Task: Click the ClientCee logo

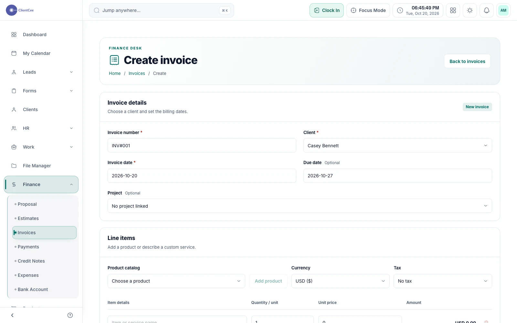Action: point(20,10)
